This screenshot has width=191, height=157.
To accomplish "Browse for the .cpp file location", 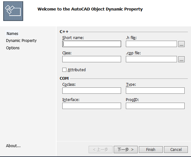I will [181, 59].
